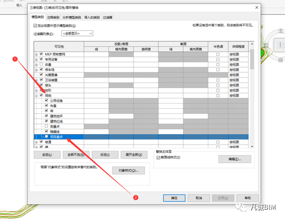Uncheck 建筑红线 subcategory checkbox
The height and width of the screenshot is (220, 285).
click(46, 121)
